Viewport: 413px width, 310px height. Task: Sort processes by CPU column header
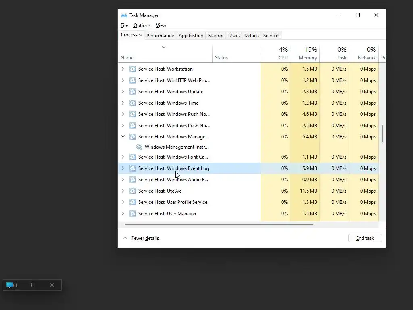coord(275,54)
